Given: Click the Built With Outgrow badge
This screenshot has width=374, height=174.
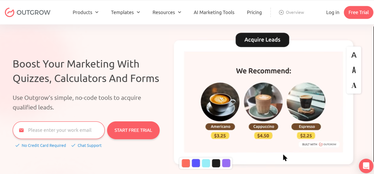Looking at the screenshot, I should tap(319, 144).
